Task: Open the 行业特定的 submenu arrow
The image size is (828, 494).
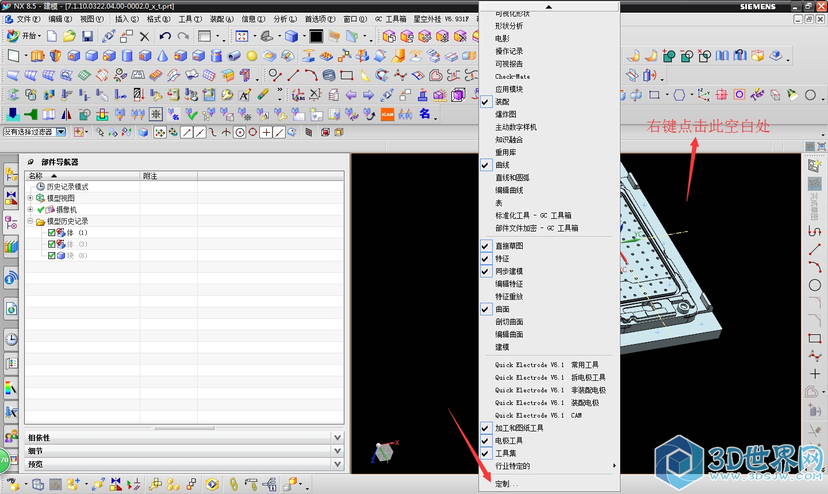Action: (x=614, y=466)
